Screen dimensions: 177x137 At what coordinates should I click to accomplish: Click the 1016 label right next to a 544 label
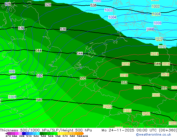pyautogui.click(x=166, y=64)
